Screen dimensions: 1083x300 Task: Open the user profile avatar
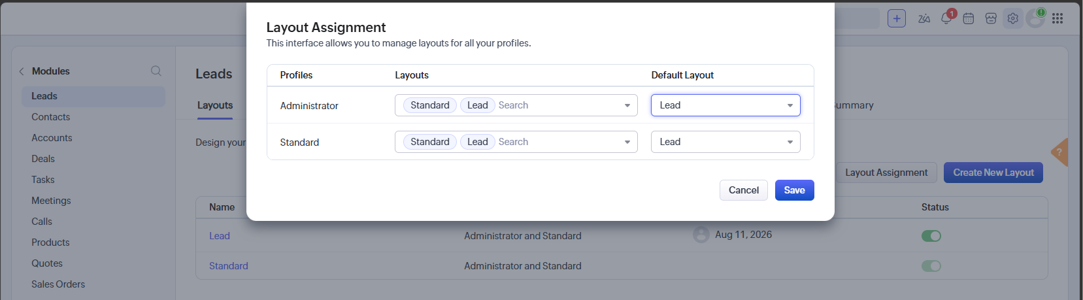coord(1035,18)
